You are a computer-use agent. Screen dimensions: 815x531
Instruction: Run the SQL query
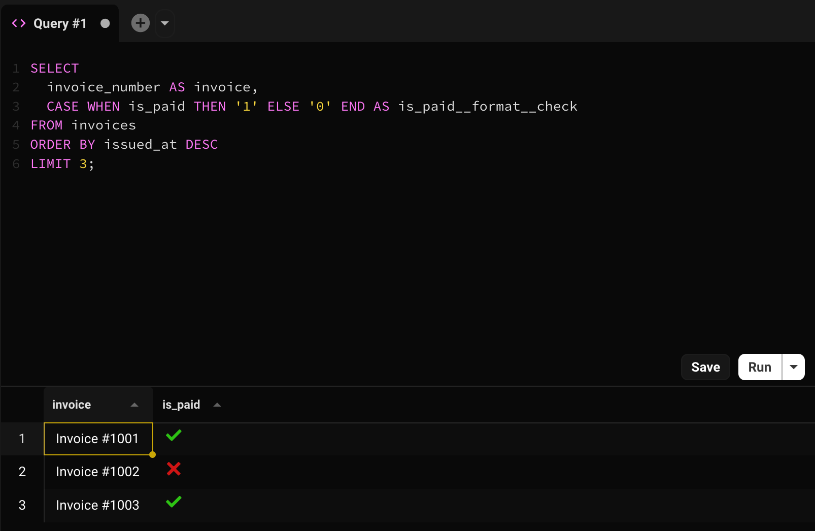point(759,367)
